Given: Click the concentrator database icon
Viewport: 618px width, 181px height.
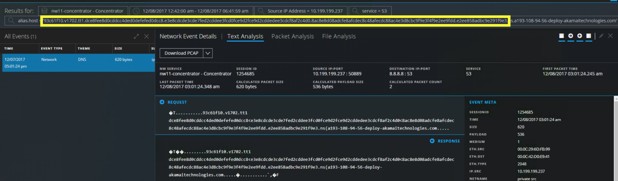Looking at the screenshot, I should [x=44, y=11].
